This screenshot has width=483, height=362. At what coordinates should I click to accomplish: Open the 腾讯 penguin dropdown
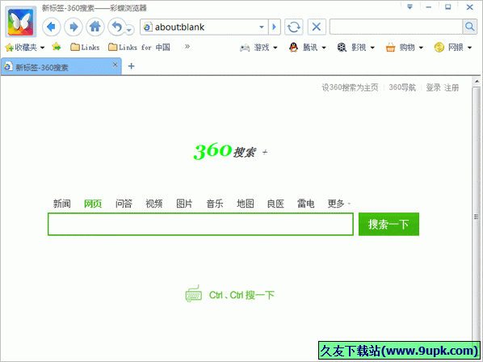[308, 48]
